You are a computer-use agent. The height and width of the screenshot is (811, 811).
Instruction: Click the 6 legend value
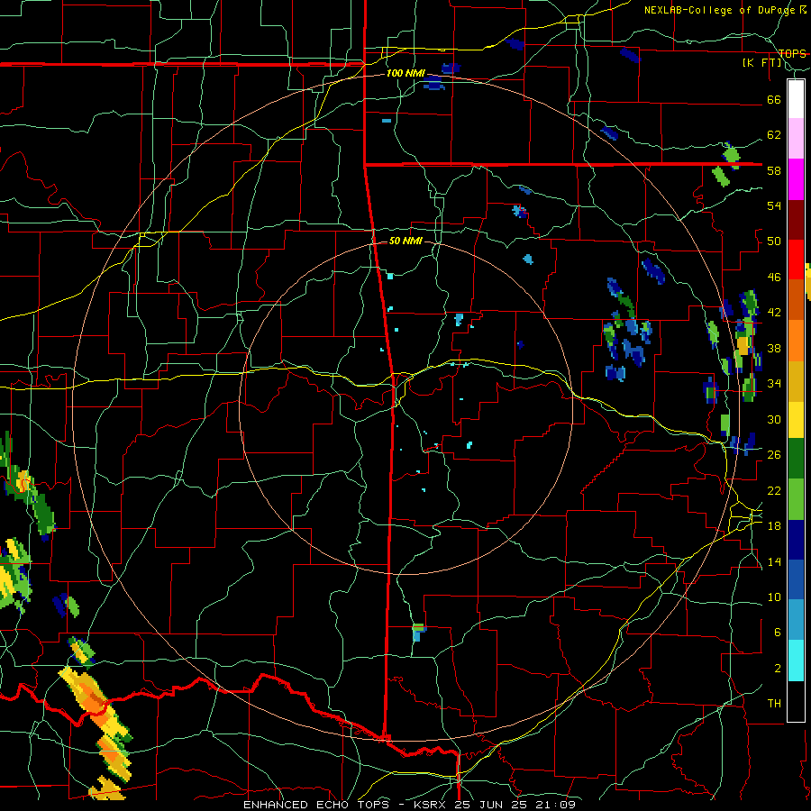[x=777, y=633]
